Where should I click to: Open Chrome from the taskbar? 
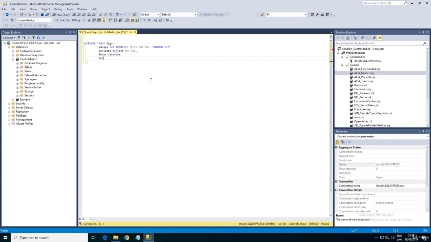click(127, 238)
